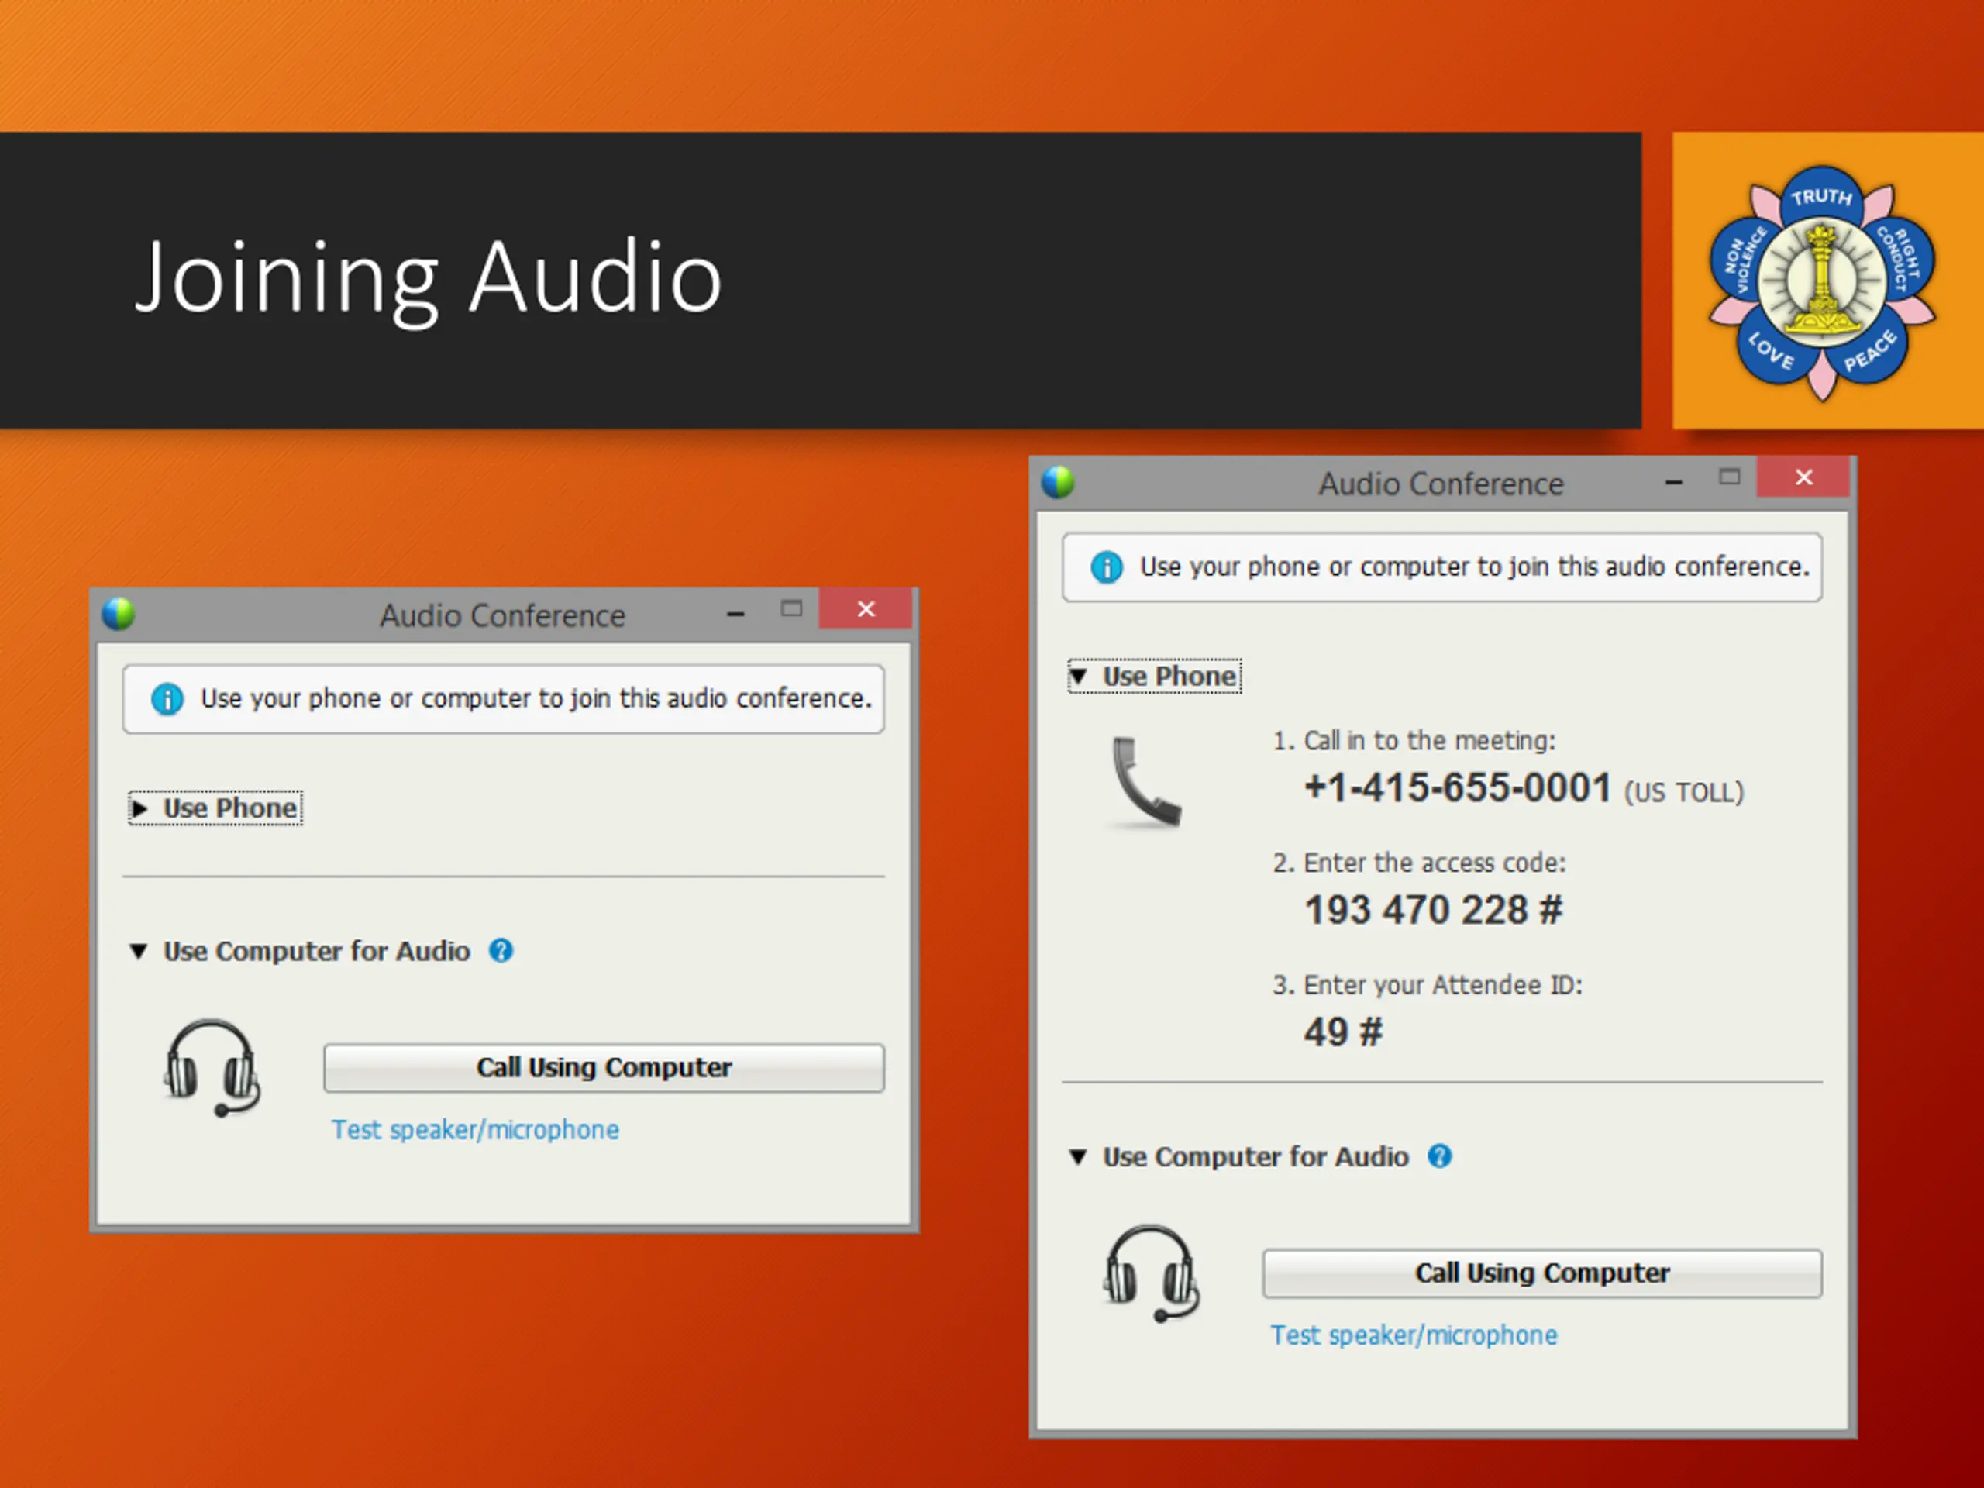Click headset icon in left Audio Conference window

212,1067
